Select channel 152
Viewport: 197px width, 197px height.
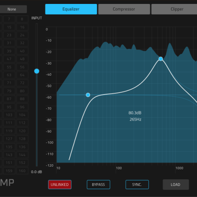(22, 163)
